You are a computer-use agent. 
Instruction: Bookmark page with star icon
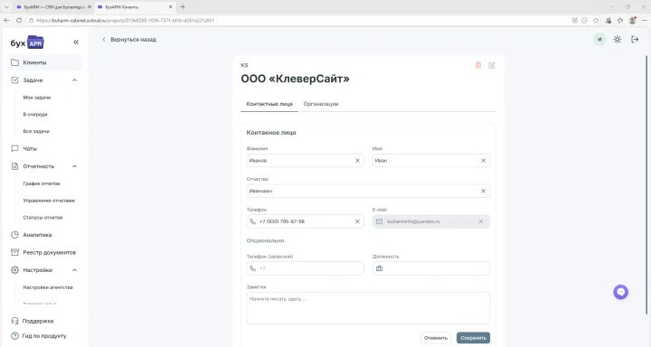(596, 21)
